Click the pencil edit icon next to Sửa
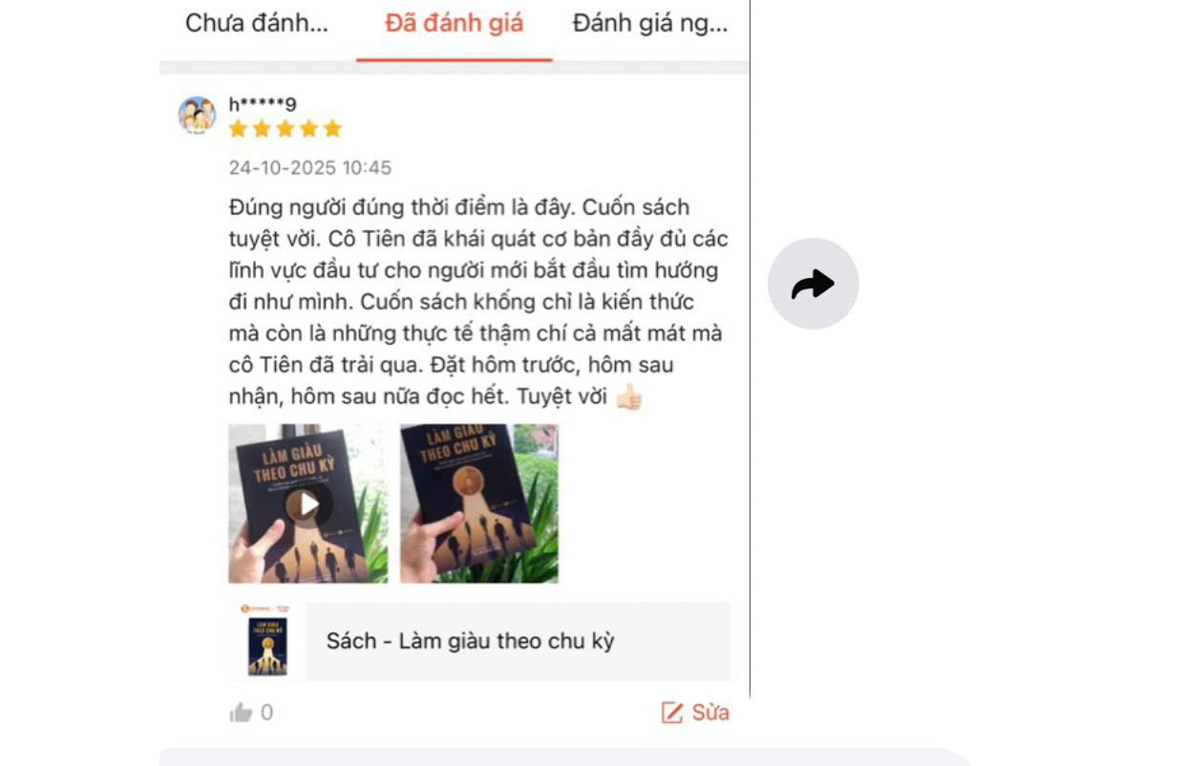This screenshot has height=766, width=1185. click(x=672, y=713)
